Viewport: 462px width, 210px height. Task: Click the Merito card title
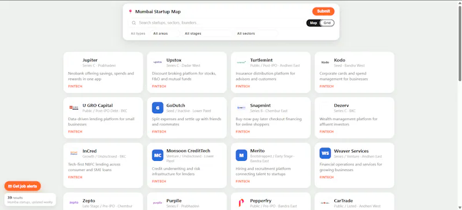coord(258,151)
